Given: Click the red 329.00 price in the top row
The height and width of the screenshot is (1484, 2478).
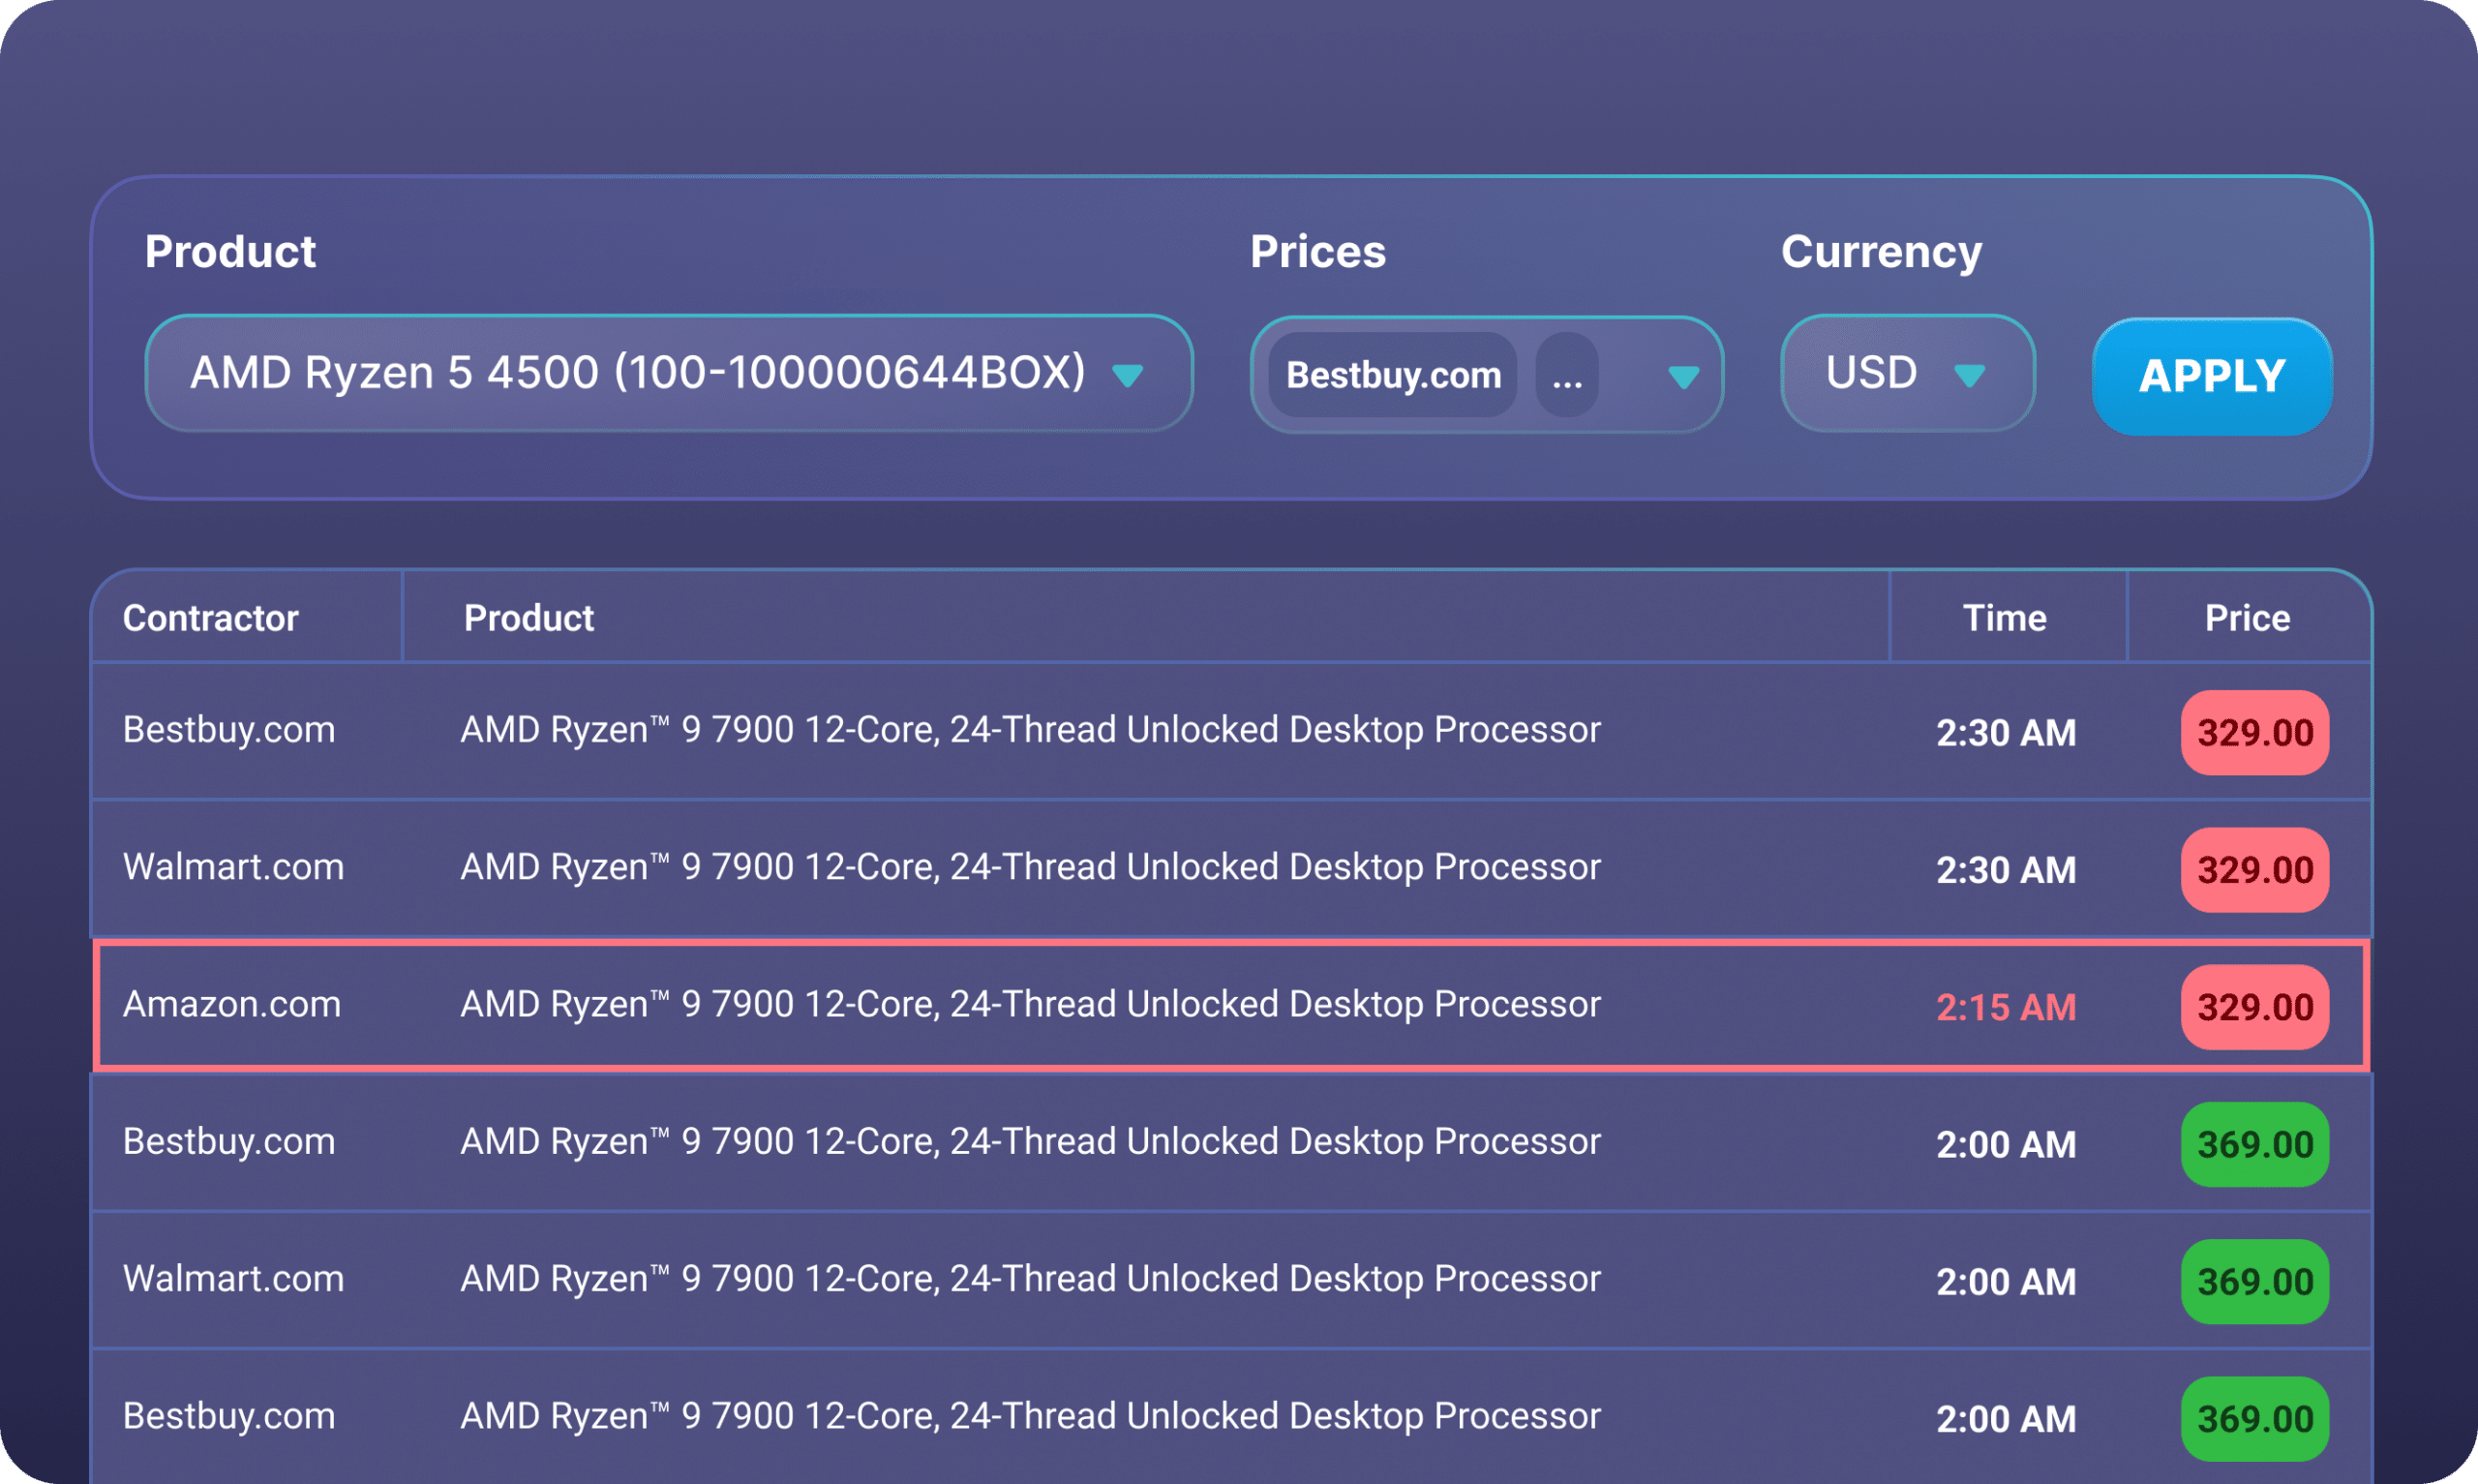Looking at the screenshot, I should 2254,733.
